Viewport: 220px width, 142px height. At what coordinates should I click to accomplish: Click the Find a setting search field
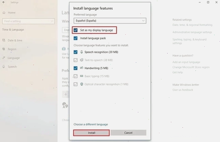pos(29,21)
